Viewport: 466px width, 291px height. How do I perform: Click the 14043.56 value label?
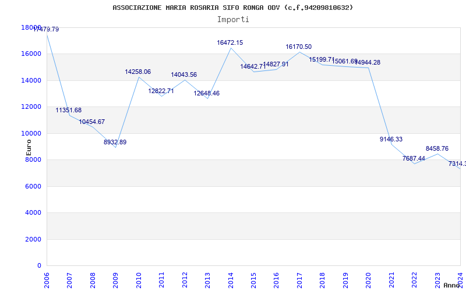tap(183, 74)
